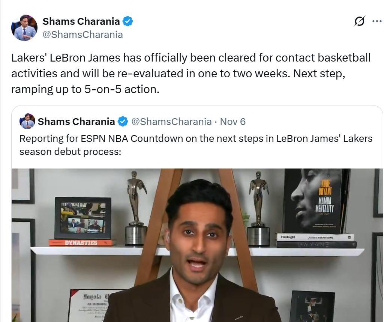This screenshot has height=322, width=390.
Task: Play the embedded video of the reporter
Action: tap(197, 245)
